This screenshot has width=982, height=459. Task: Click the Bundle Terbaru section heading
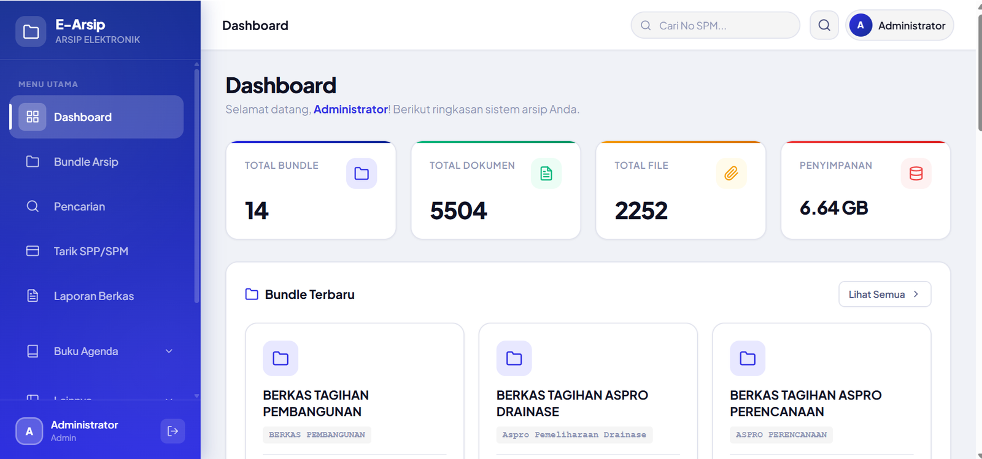tap(310, 295)
